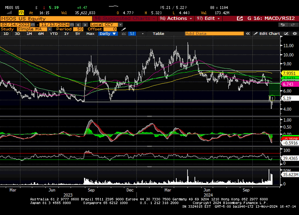The height and width of the screenshot is (215, 299).
Task: Open chart settings gear icon
Action: tap(295, 34)
